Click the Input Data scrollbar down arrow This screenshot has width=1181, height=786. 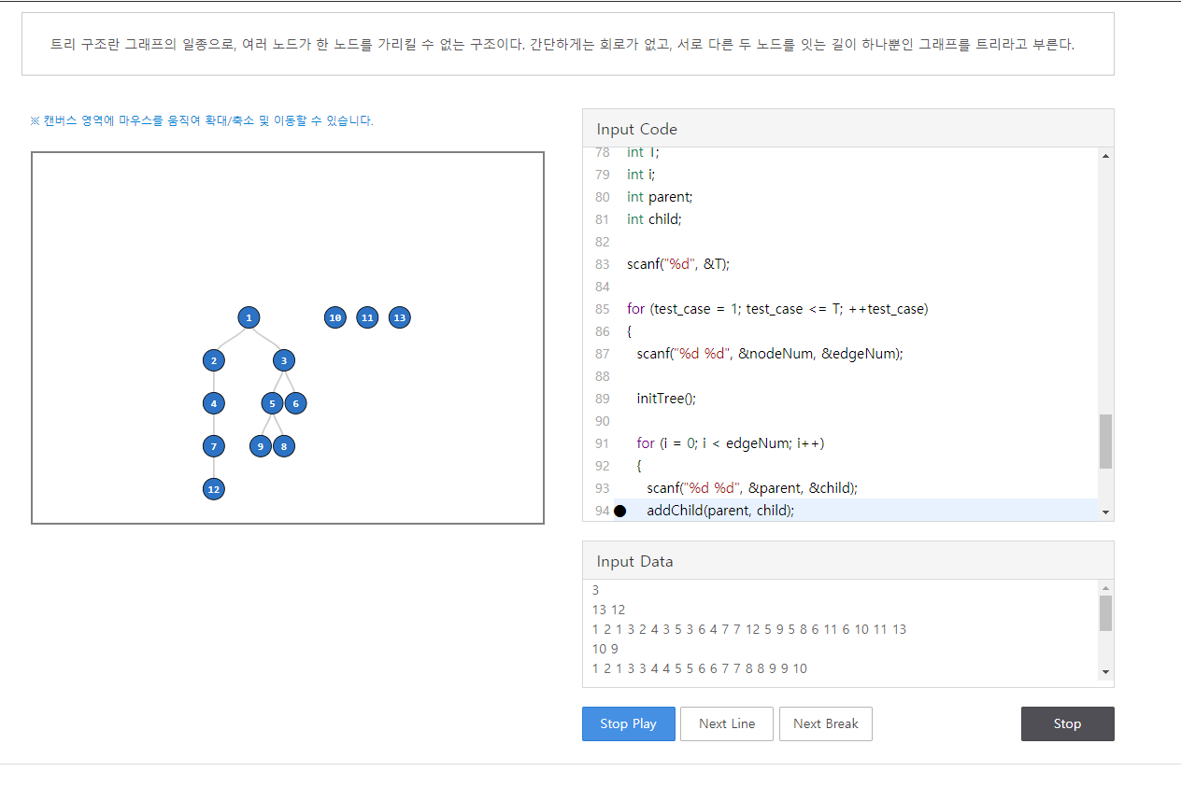click(x=1106, y=672)
